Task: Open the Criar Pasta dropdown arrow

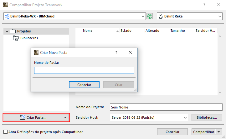Action: tap(65, 117)
